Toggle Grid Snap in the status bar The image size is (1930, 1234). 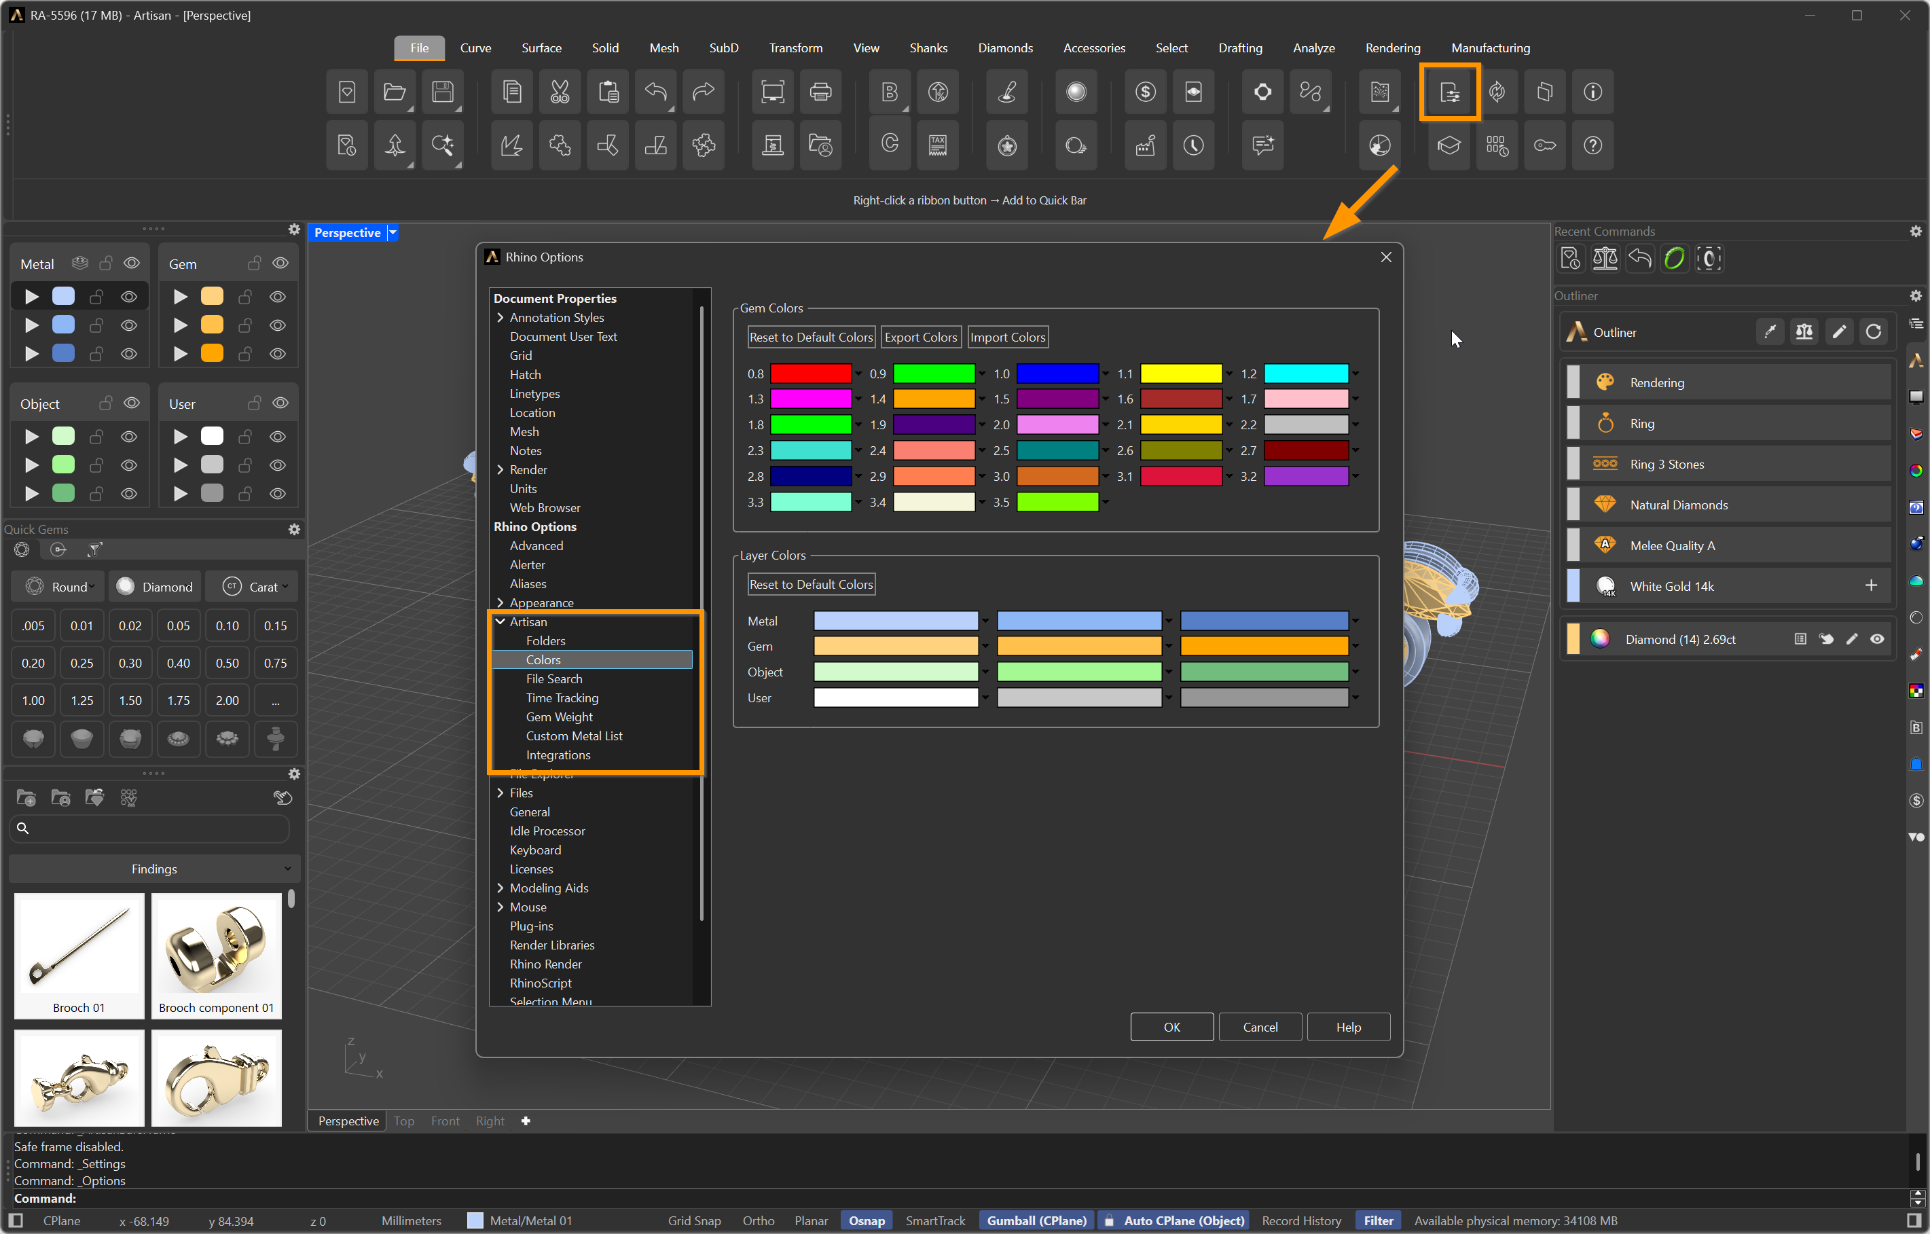[x=694, y=1220]
